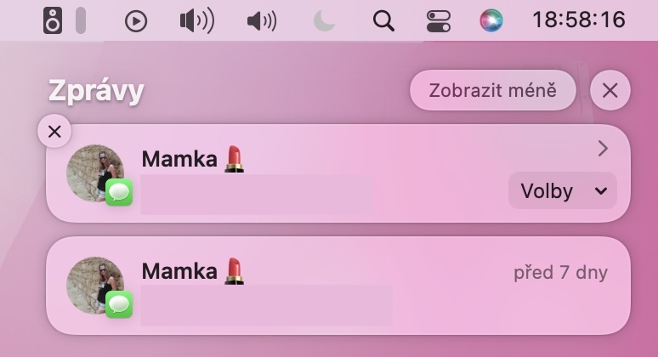Screen dimensions: 658x357
Task: Click the Zprávy group heading
Action: (96, 90)
